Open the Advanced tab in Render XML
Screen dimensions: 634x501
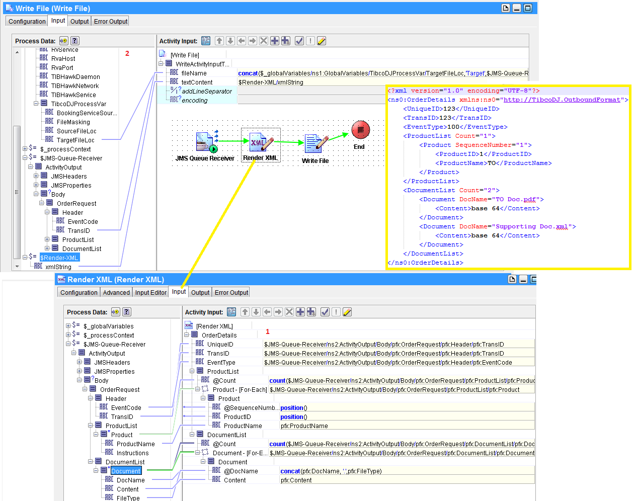tap(116, 292)
